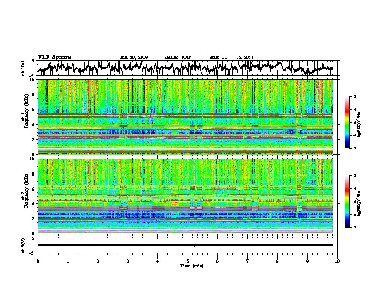Click the "ch.3(V)" axis label of bottom panel
Image resolution: width=380 pixels, height=293 pixels.
(23, 246)
